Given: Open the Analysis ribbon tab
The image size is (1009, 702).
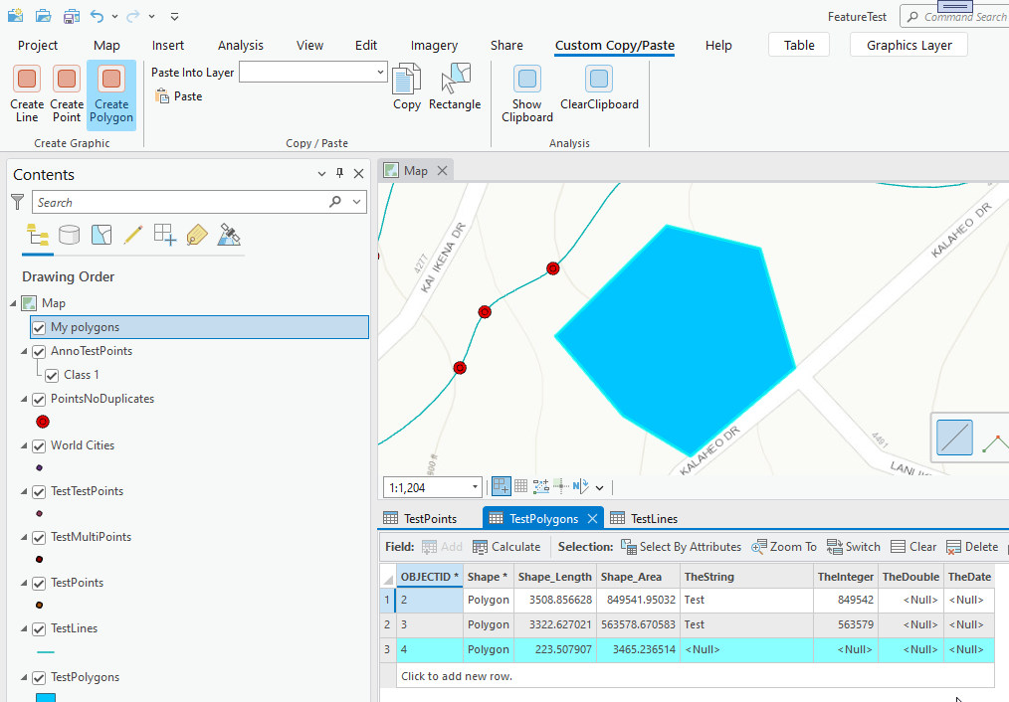Looking at the screenshot, I should pyautogui.click(x=241, y=45).
